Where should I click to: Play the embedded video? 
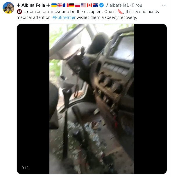[92, 99]
